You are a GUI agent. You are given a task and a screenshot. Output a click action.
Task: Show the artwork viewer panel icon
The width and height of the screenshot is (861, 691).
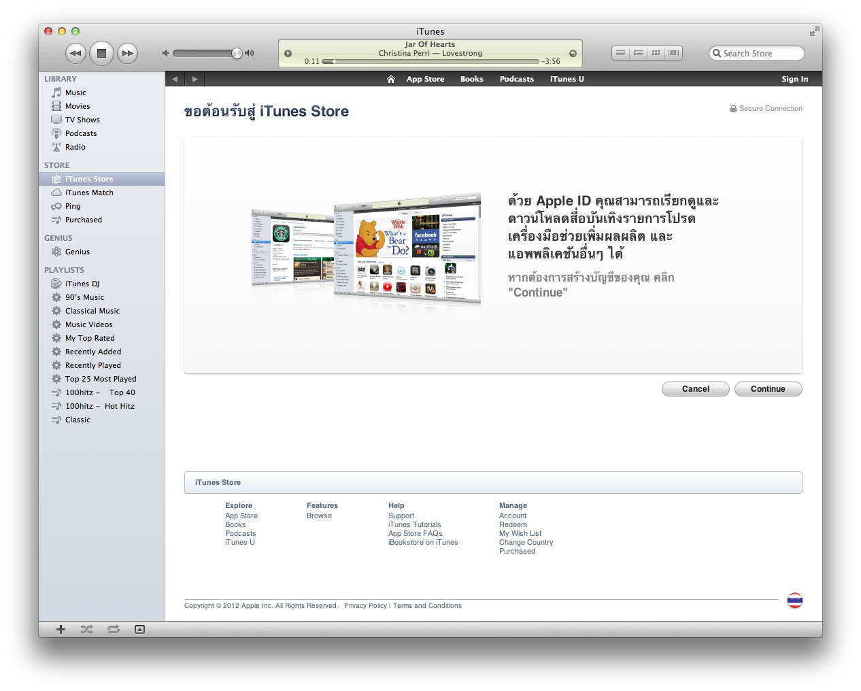point(139,629)
